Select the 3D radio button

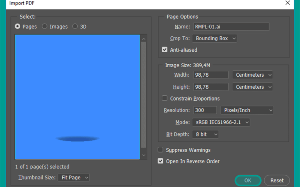(x=75, y=26)
